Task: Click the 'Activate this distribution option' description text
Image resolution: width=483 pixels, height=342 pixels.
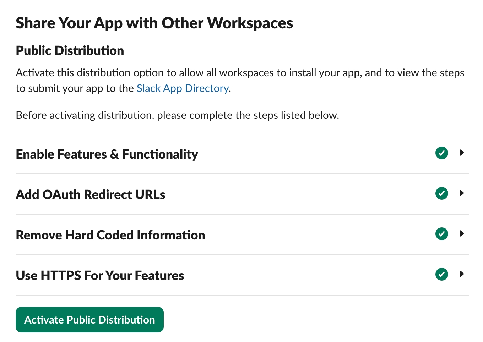Action: pos(240,73)
